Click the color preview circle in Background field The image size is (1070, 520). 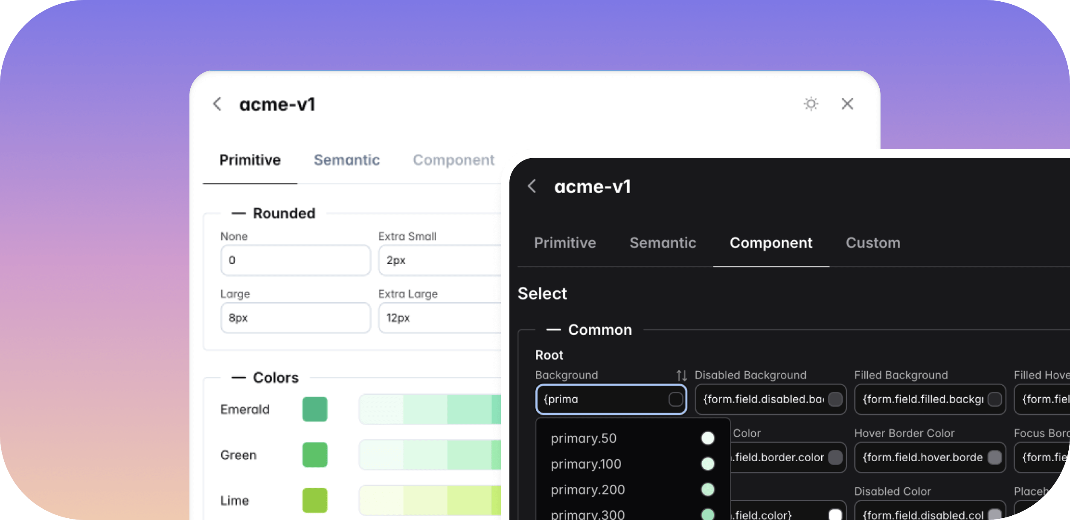coord(675,399)
